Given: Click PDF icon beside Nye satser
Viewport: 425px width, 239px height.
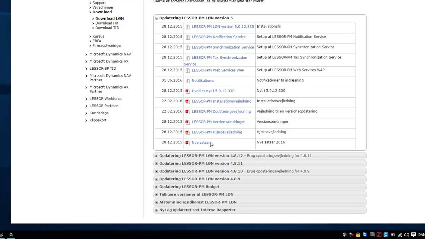Looking at the screenshot, I should pyautogui.click(x=187, y=142).
